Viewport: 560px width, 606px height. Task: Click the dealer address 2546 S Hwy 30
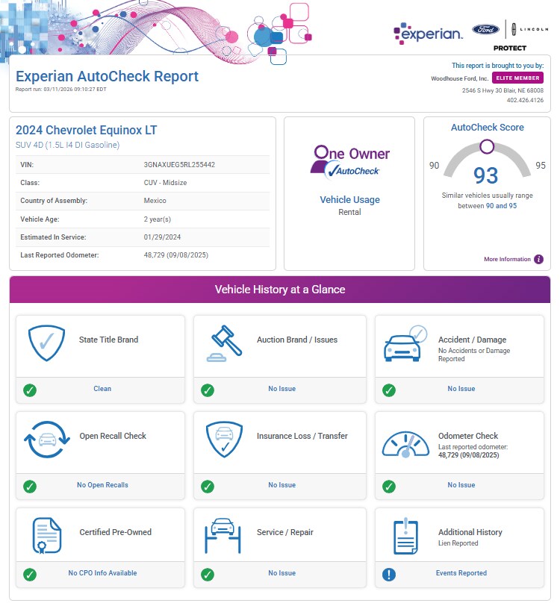pyautogui.click(x=503, y=90)
